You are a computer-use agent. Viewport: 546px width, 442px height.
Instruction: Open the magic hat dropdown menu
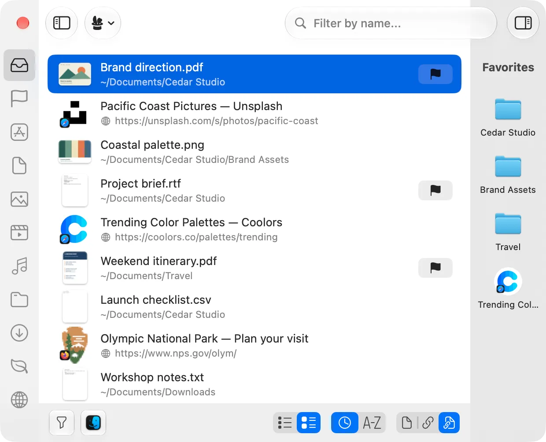click(103, 23)
